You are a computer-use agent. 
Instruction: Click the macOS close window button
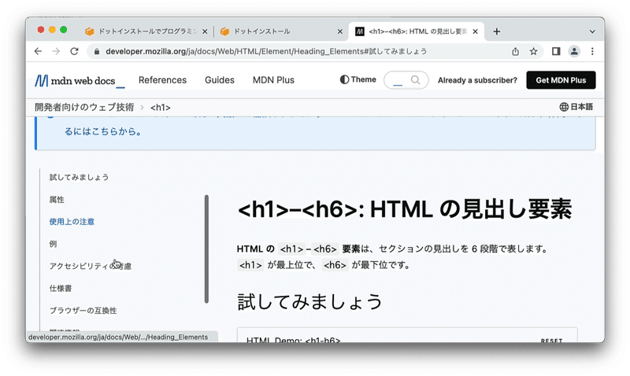click(41, 30)
